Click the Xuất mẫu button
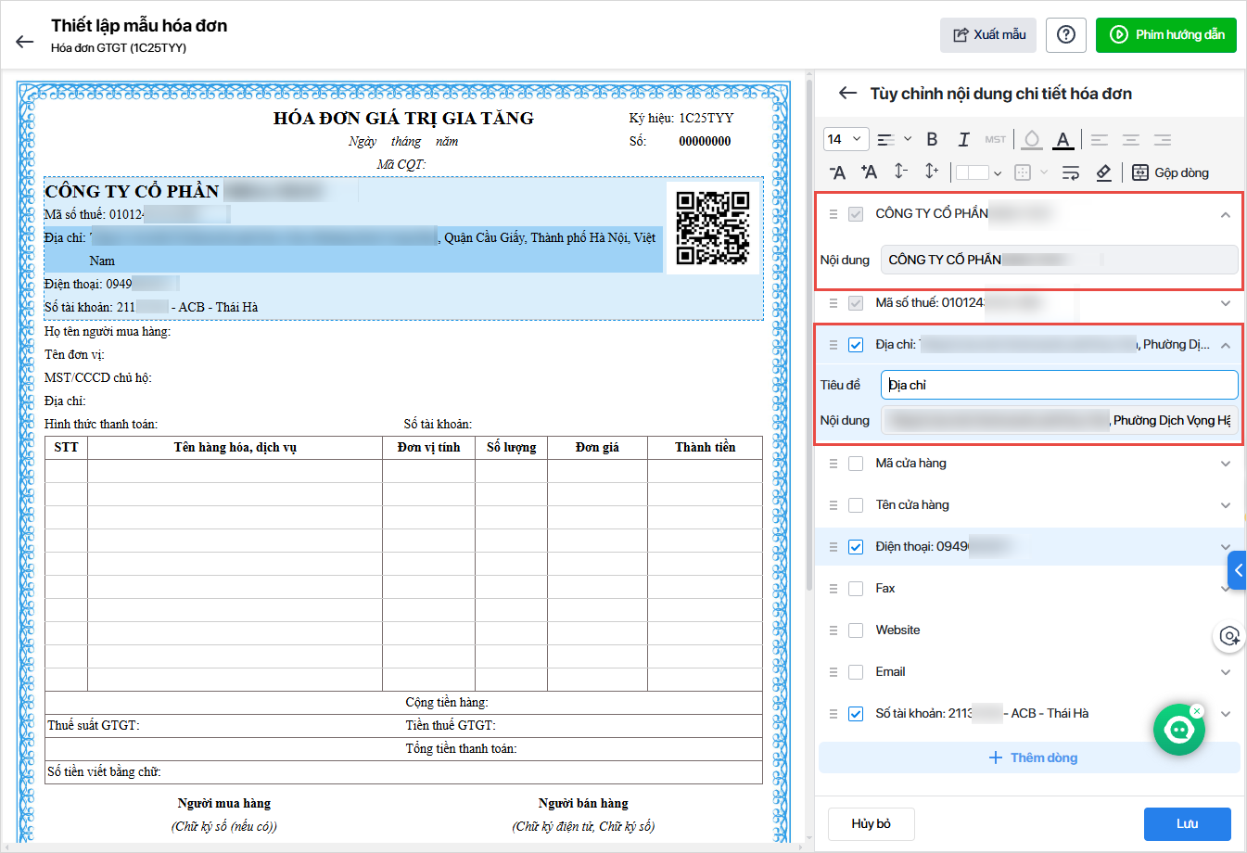This screenshot has width=1247, height=853. pos(988,35)
